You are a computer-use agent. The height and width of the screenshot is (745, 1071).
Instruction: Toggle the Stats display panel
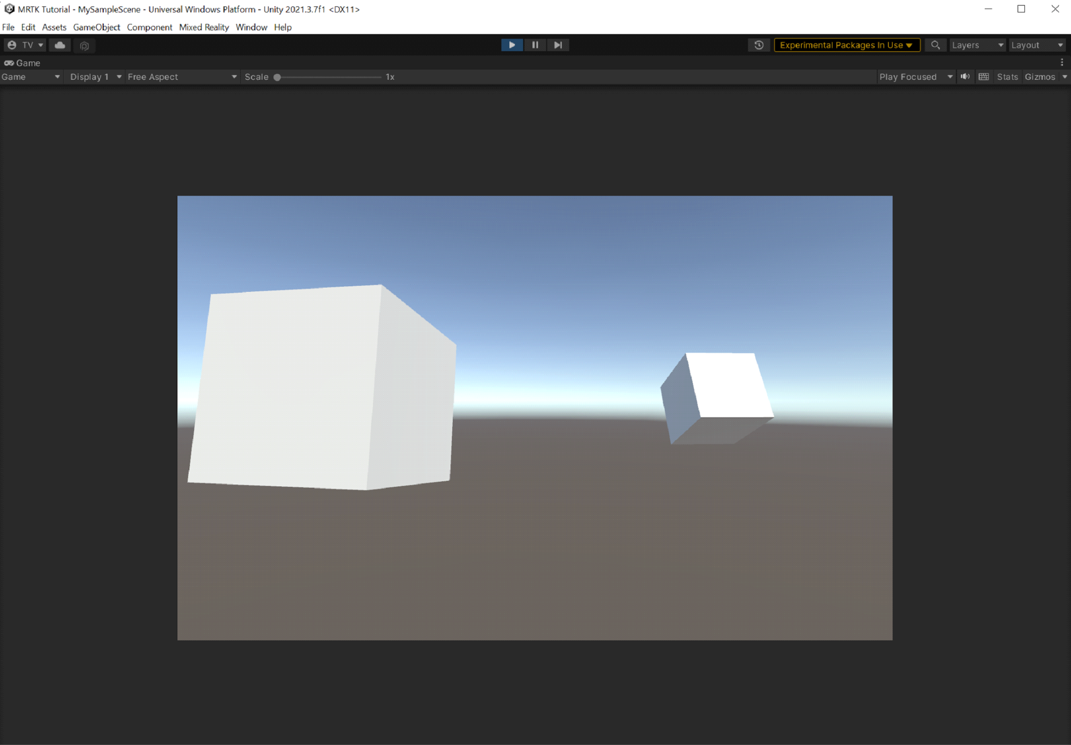(x=1007, y=77)
